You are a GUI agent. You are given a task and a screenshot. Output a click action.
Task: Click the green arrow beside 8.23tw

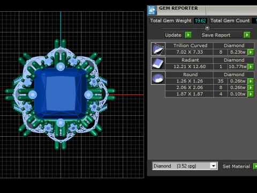(251, 52)
